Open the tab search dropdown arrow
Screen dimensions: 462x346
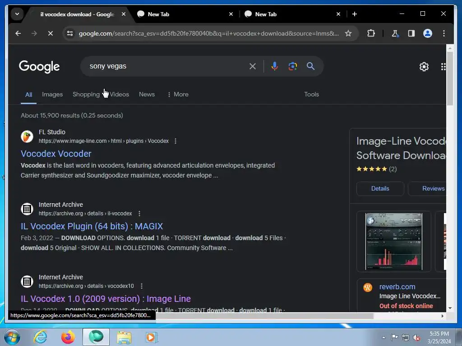[x=17, y=14]
